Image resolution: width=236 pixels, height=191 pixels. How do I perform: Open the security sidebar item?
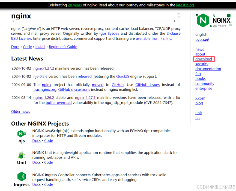pos(202,64)
